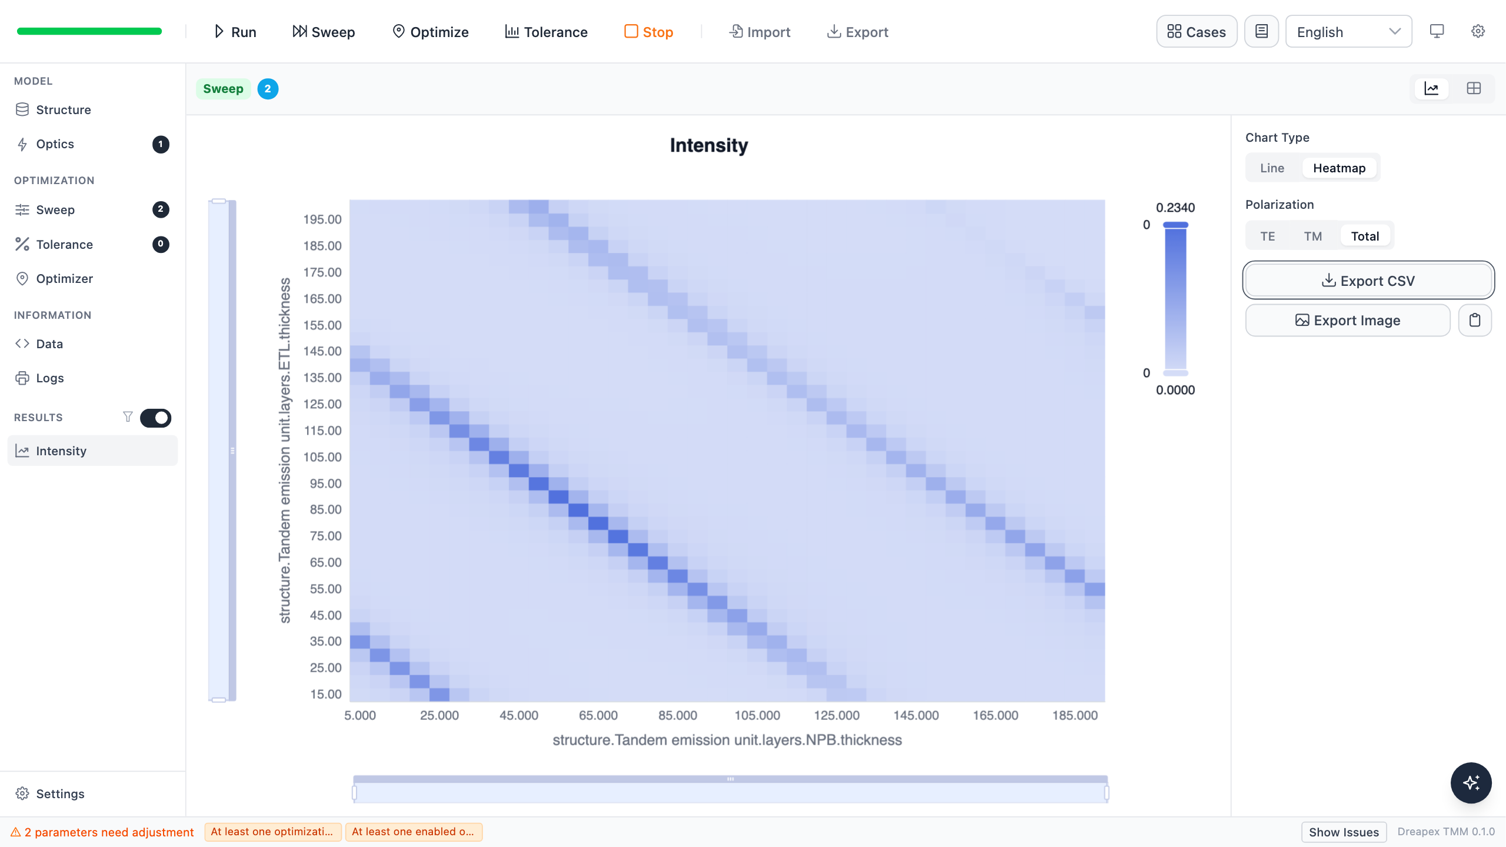Click the Run toolbar button

pyautogui.click(x=235, y=32)
